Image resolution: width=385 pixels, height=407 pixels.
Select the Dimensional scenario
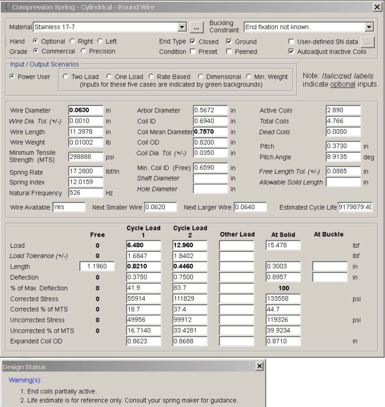(200, 76)
